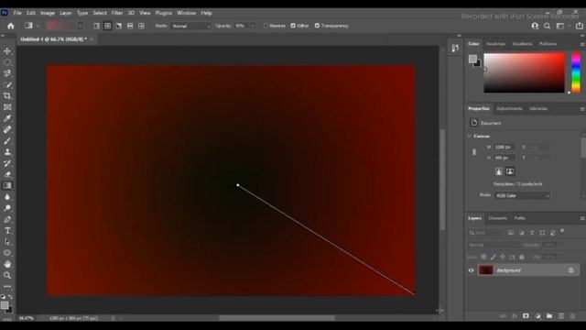Switch to the Adjustments tab
The image size is (586, 330).
pos(509,108)
